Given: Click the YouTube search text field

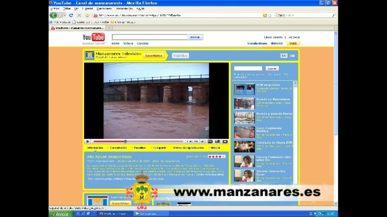Looking at the screenshot, I should click(x=149, y=37).
